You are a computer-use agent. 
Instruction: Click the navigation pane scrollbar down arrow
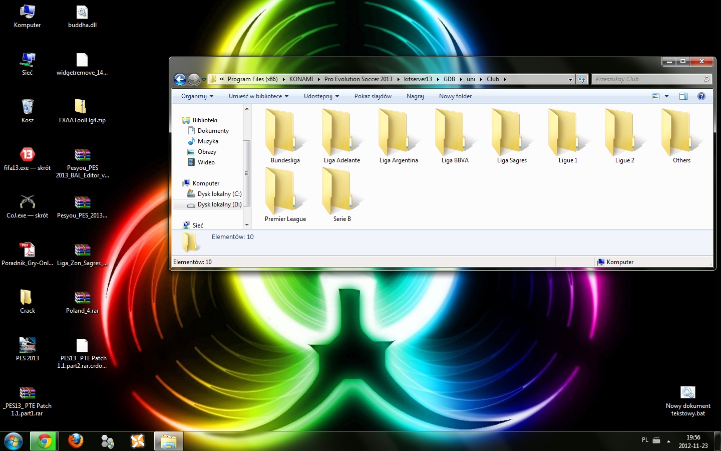246,225
